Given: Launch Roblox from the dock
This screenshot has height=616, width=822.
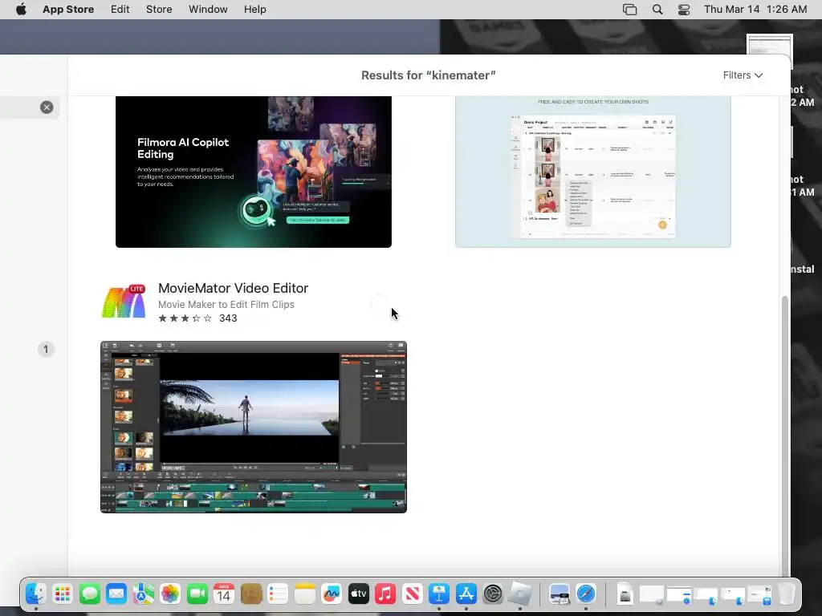Looking at the screenshot, I should point(520,594).
